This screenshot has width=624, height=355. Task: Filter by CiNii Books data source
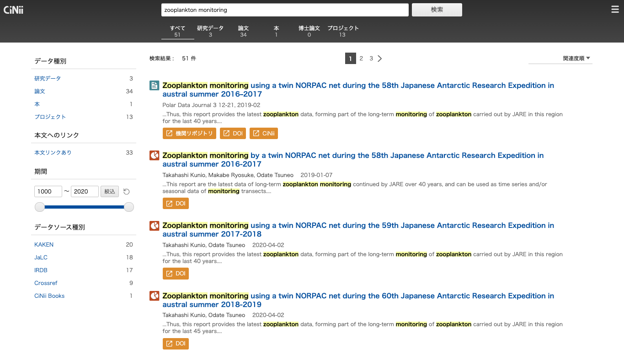coord(49,296)
